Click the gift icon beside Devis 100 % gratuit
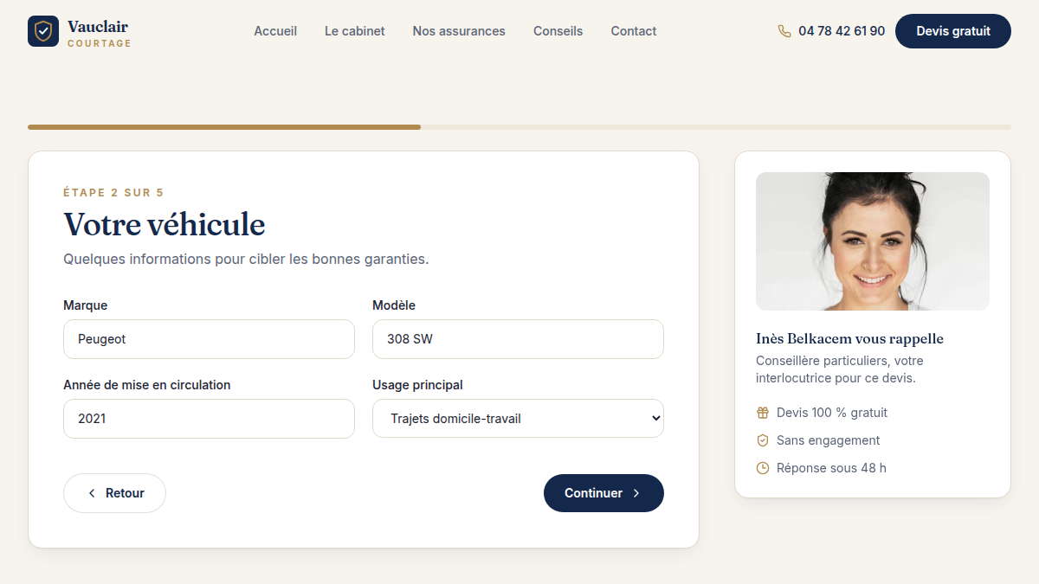This screenshot has width=1039, height=584. point(763,413)
